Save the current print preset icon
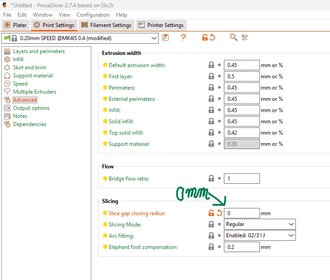This screenshot has width=330, height=280. (x=165, y=37)
